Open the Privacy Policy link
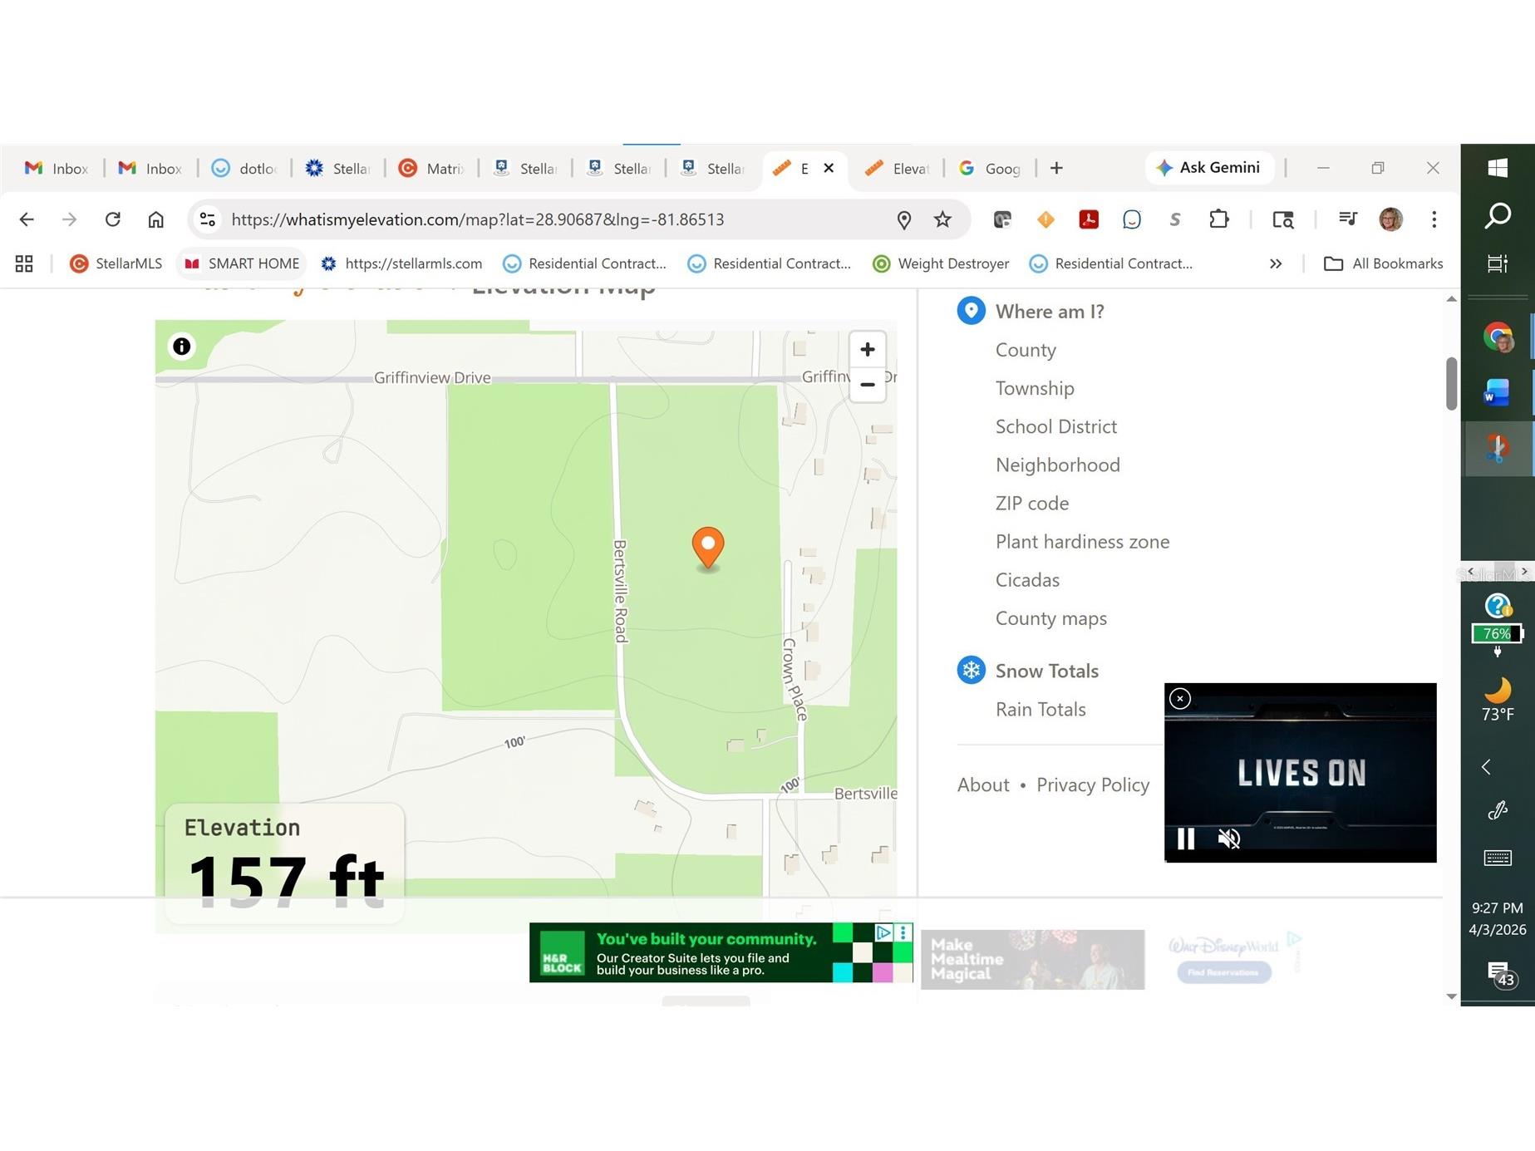Image resolution: width=1535 pixels, height=1151 pixels. pyautogui.click(x=1093, y=785)
